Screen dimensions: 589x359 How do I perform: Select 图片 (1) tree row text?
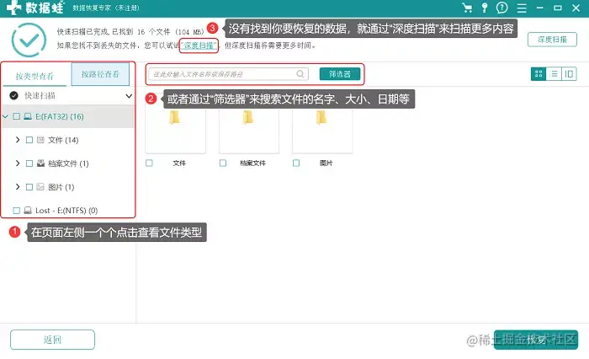(61, 186)
